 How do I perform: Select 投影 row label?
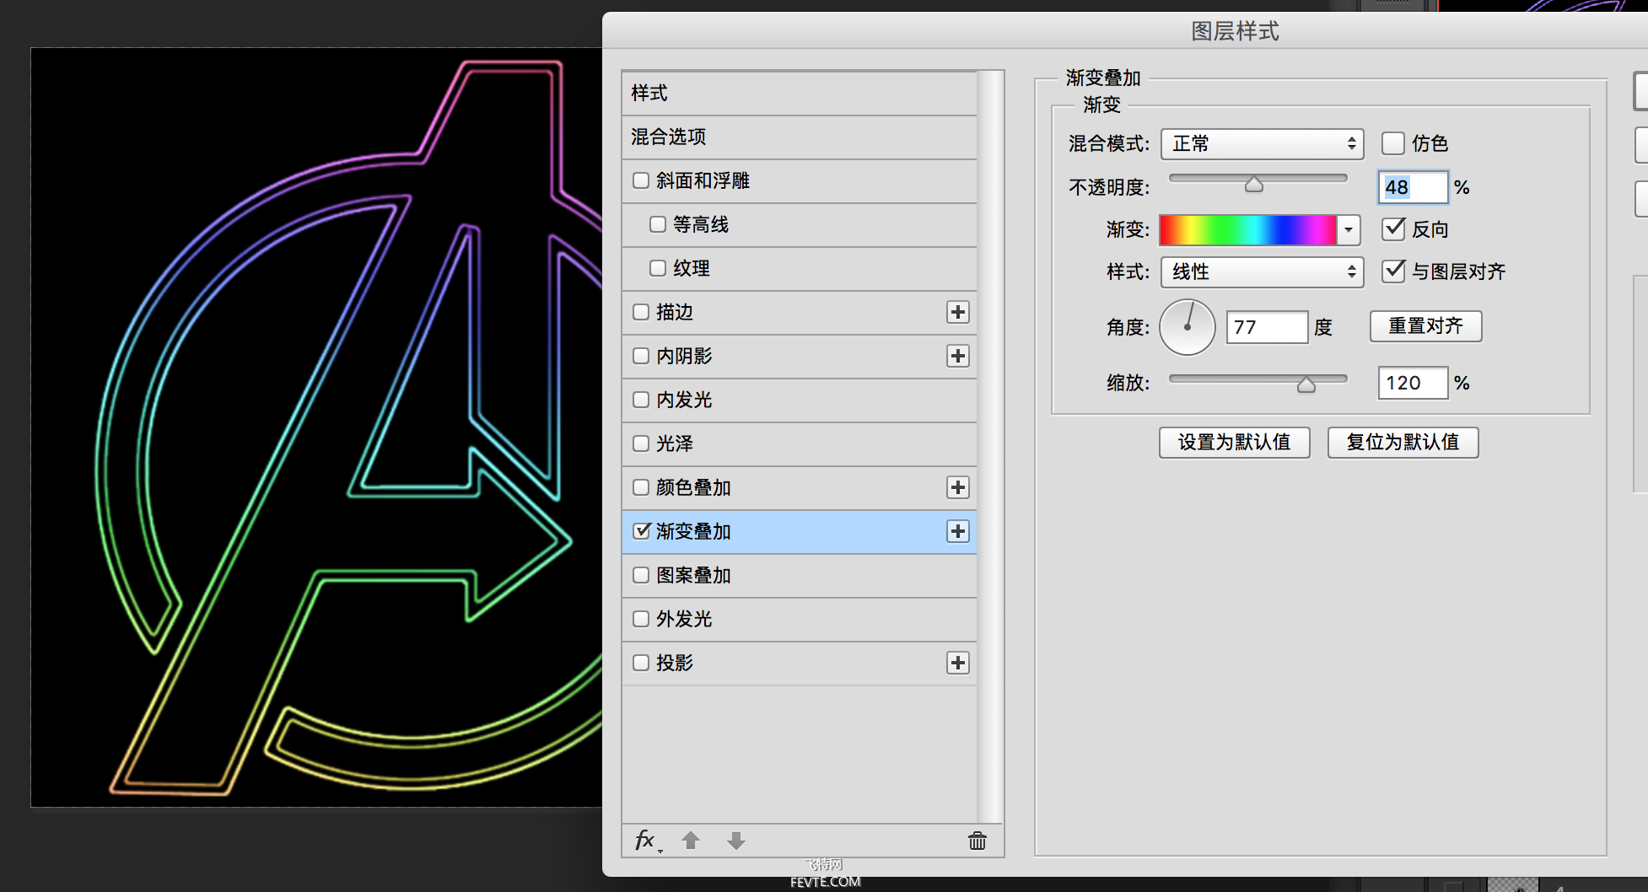pos(675,663)
